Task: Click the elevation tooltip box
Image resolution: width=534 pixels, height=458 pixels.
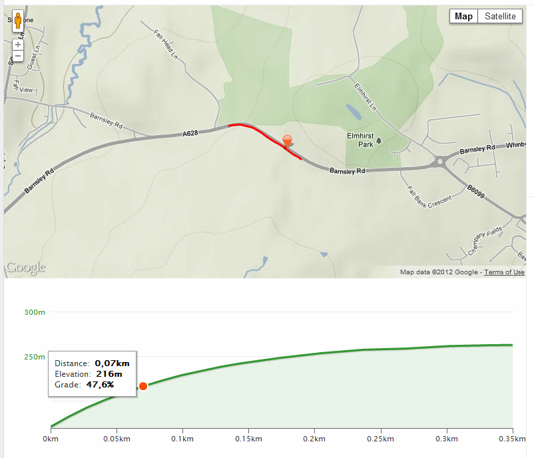Action: [93, 374]
